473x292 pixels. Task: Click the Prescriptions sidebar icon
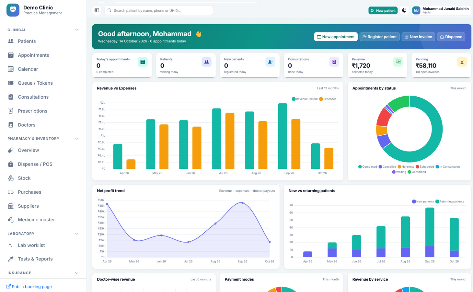click(x=11, y=111)
